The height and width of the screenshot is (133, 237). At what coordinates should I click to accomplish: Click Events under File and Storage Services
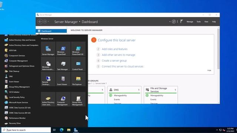coord(153,99)
